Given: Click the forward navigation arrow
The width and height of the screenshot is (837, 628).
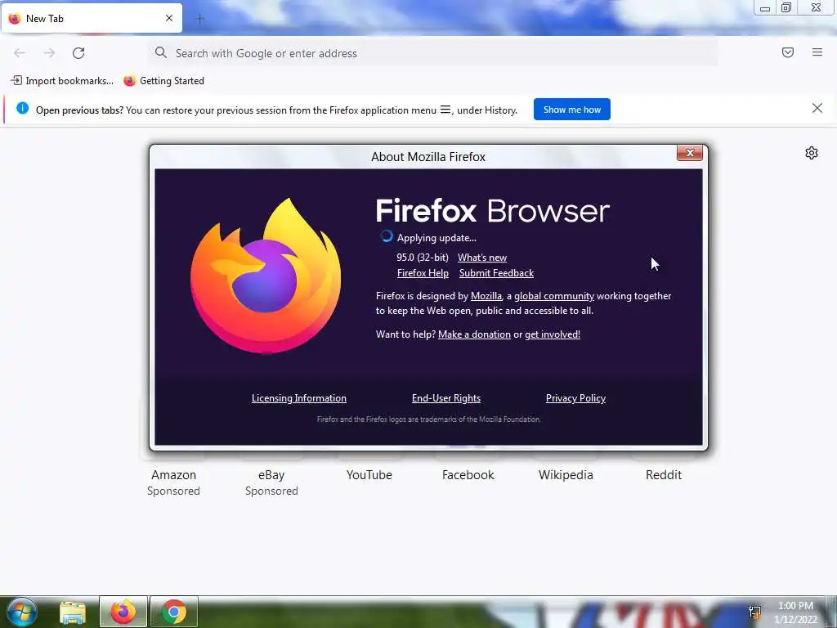Looking at the screenshot, I should tap(49, 53).
